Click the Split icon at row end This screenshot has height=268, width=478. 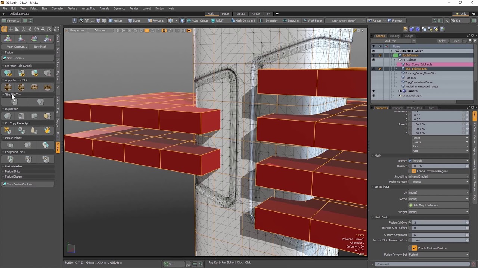(x=47, y=130)
